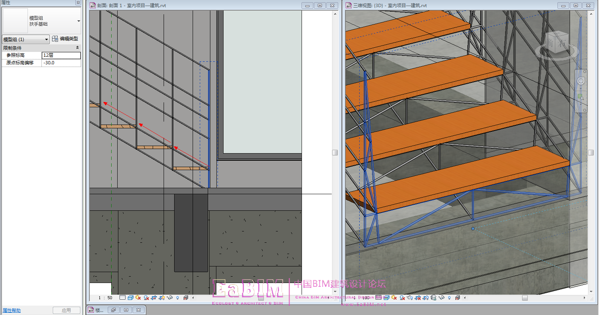Click 3D view horizontal scroll right arrow
This screenshot has height=315, width=599.
[x=585, y=298]
